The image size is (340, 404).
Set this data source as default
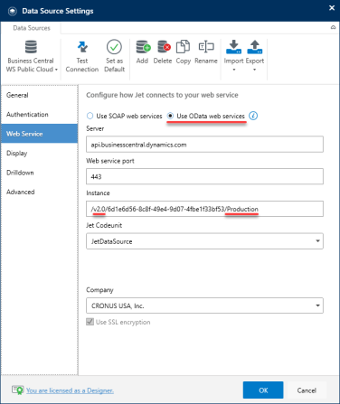point(114,57)
